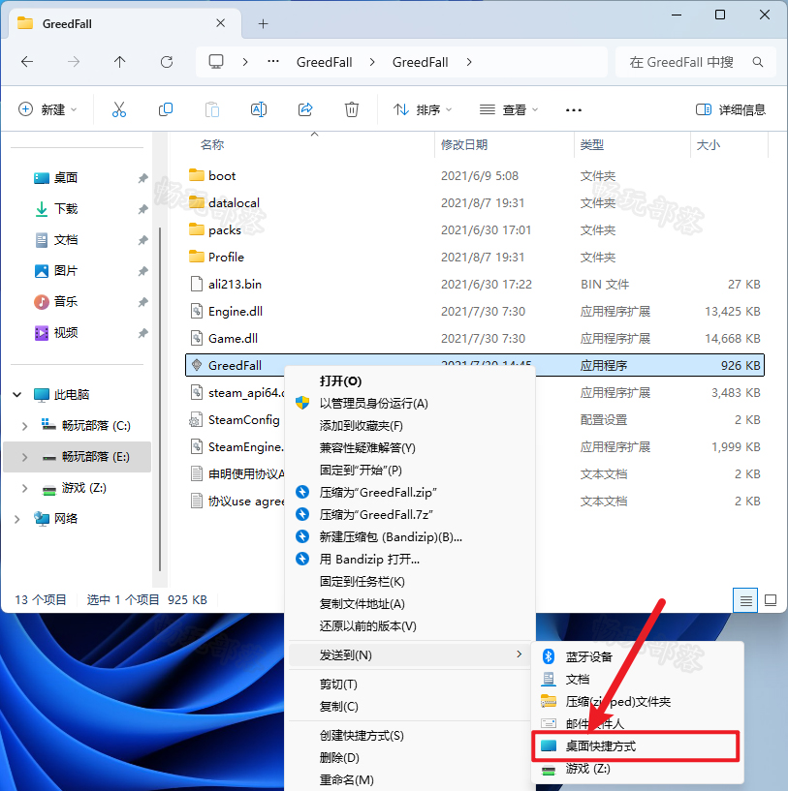788x791 pixels.
Task: Unpin 图片 using its pin icon
Action: coord(142,271)
